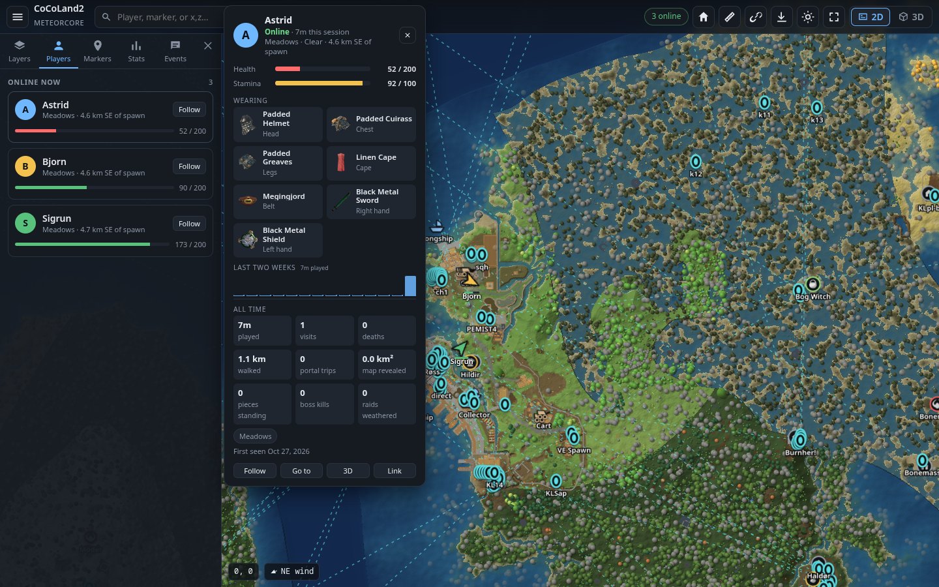Switch to the Stats tab
This screenshot has height=587, width=939.
click(136, 51)
